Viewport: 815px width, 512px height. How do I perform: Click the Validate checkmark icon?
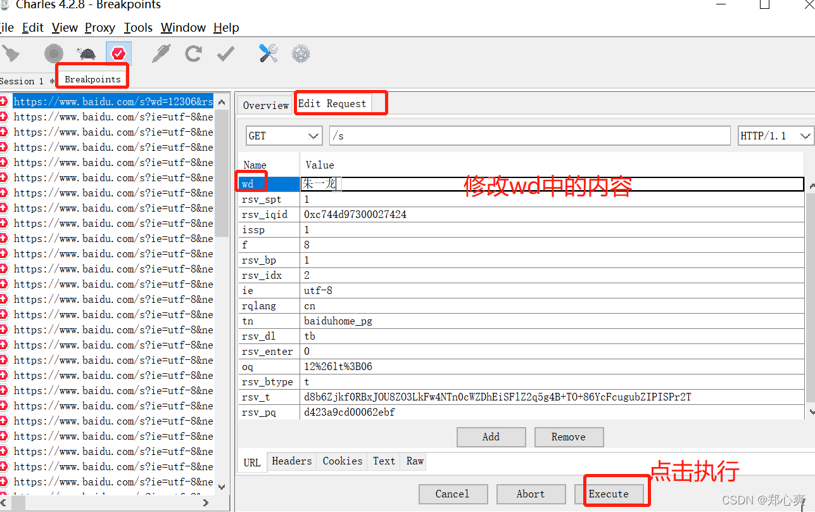[225, 54]
